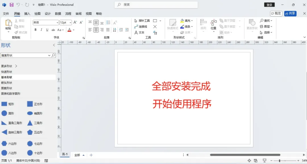Viewport: 307px width, 164px height.
Task: Open the 文件 menu tab
Action: click(6, 14)
